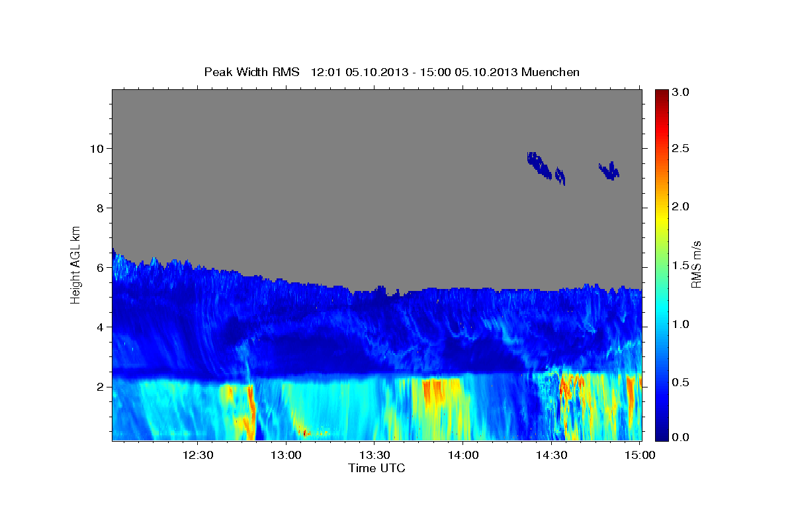This screenshot has height=529, width=794.
Task: Click the colorbar value 0.5
Action: pyautogui.click(x=682, y=382)
